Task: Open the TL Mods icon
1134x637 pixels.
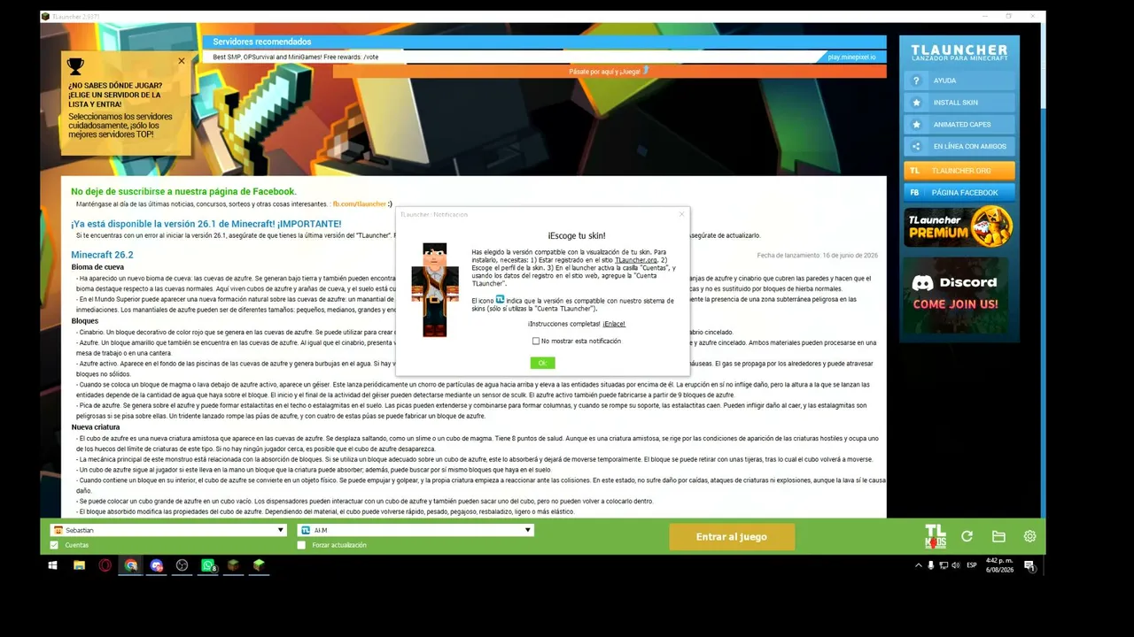Action: pyautogui.click(x=936, y=536)
